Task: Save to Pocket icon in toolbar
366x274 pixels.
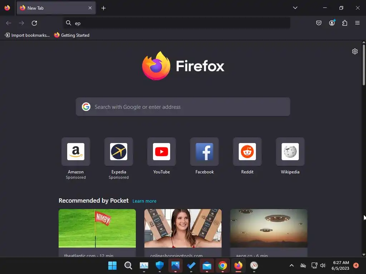Action: 318,23
